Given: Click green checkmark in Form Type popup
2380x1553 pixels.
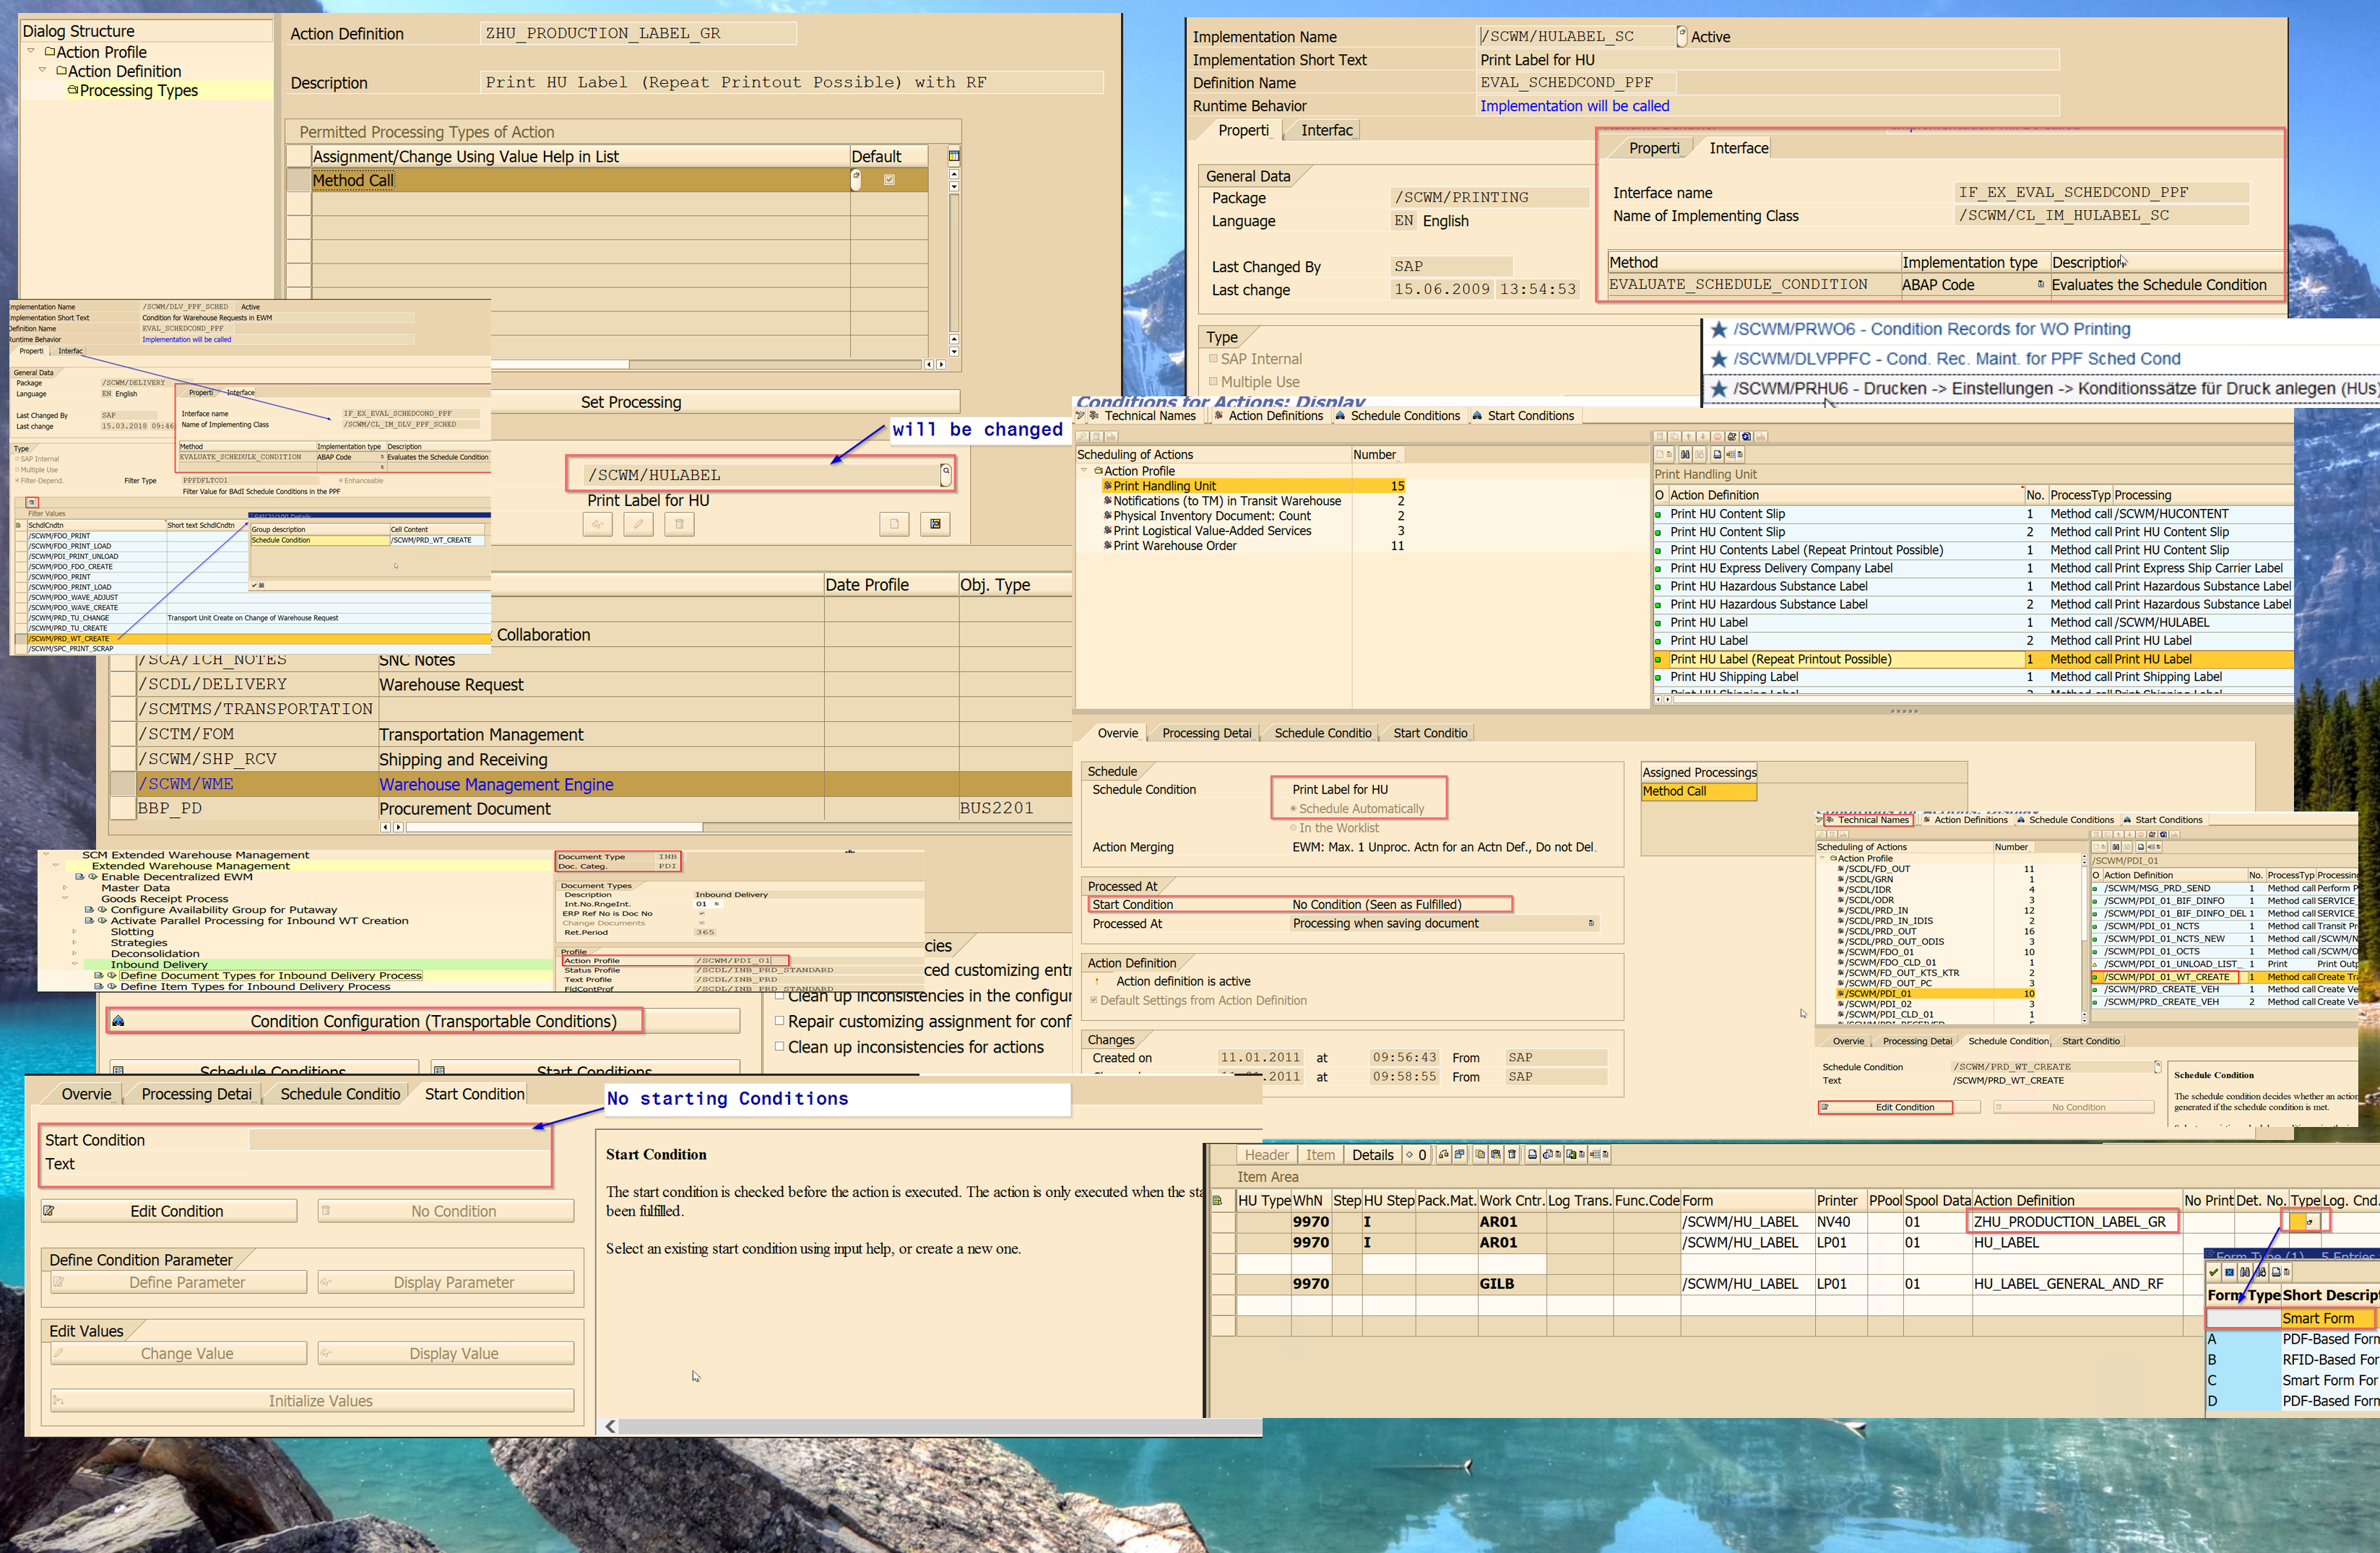Looking at the screenshot, I should pyautogui.click(x=2214, y=1272).
